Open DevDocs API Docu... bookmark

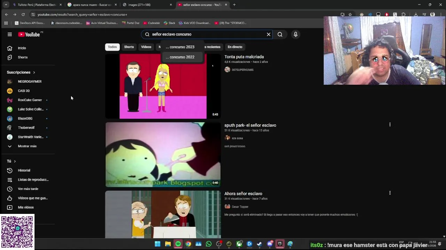[x=30, y=23]
